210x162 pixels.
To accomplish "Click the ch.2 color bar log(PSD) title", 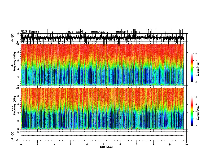I will 199,112.
